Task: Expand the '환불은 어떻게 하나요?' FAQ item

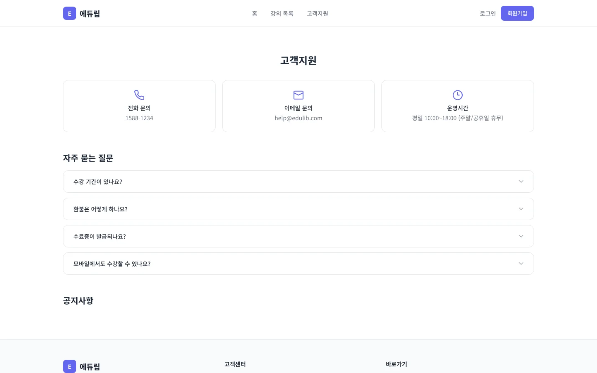Action: coord(298,209)
